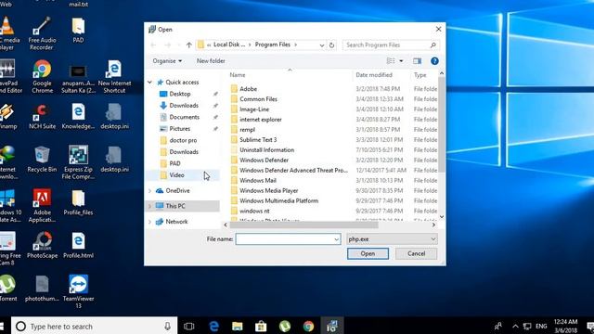Select the New Internet Shortcut desktop icon
Image resolution: width=594 pixels, height=334 pixels.
114,77
